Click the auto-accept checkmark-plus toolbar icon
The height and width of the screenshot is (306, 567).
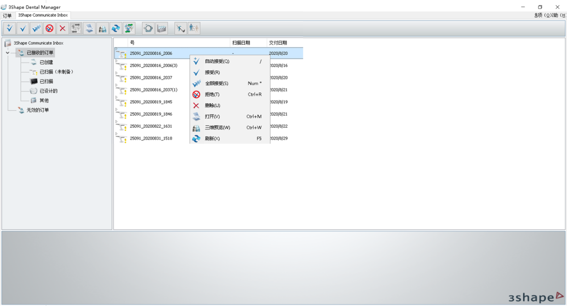[9, 29]
